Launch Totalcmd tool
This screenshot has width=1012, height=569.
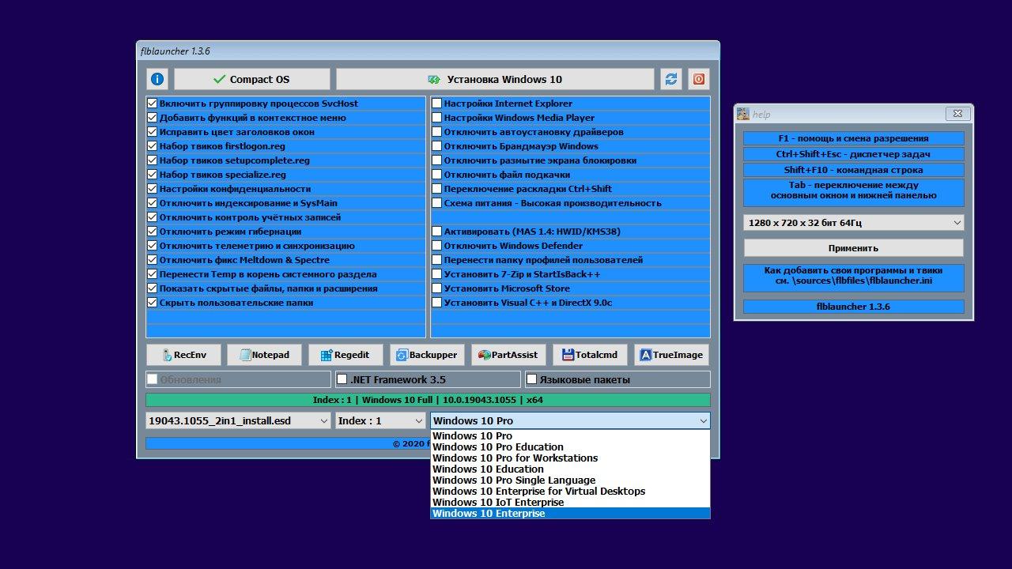click(590, 355)
